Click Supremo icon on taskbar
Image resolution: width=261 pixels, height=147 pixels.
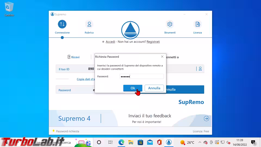coord(169,142)
